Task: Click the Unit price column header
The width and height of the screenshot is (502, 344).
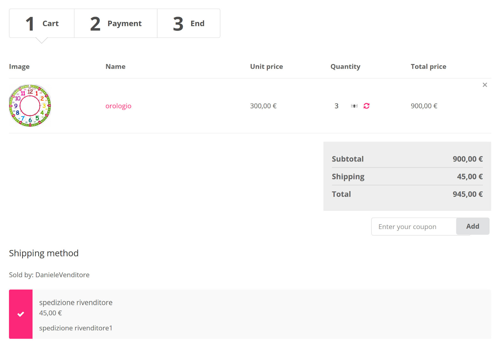Action: click(266, 67)
